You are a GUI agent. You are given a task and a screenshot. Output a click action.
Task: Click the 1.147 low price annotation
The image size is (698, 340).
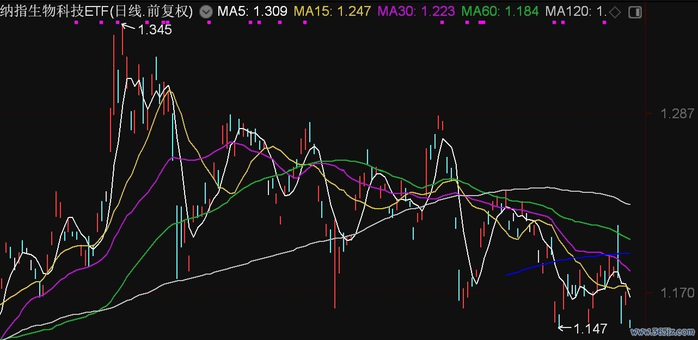click(x=590, y=329)
